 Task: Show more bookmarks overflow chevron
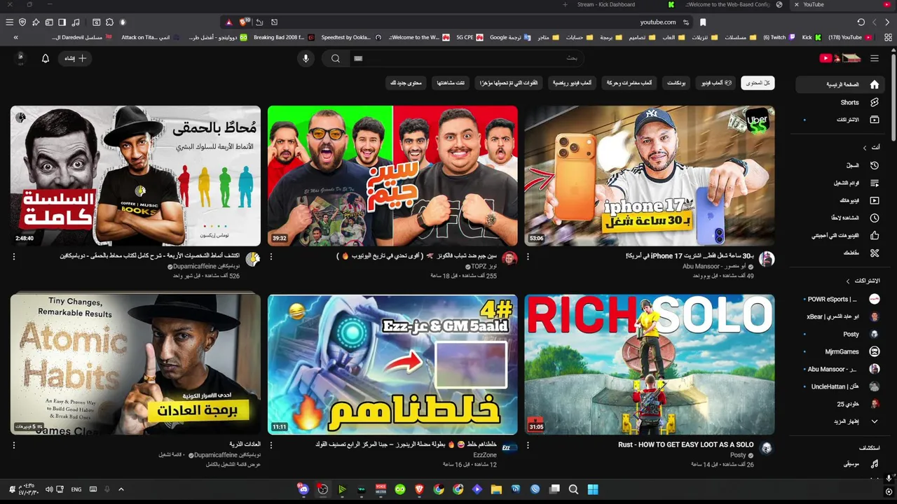(15, 37)
